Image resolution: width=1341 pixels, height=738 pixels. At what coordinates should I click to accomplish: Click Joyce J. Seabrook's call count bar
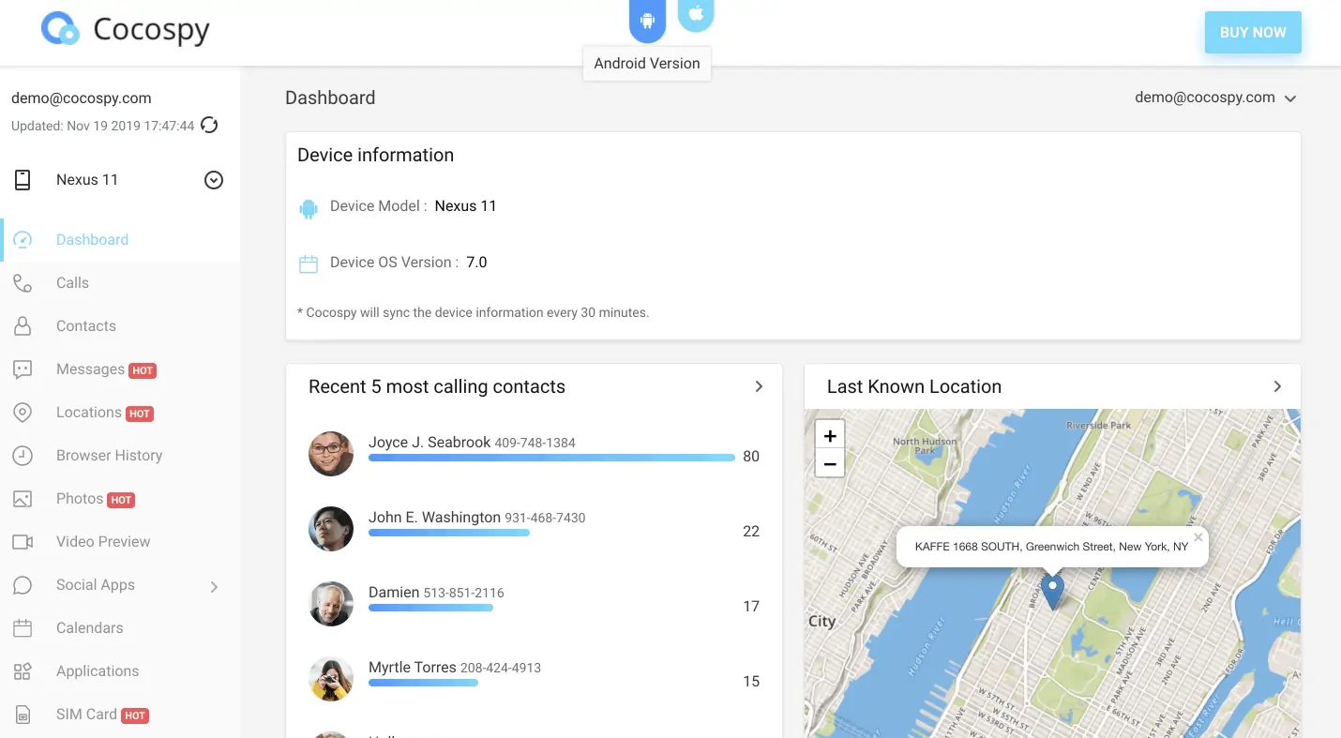pyautogui.click(x=551, y=458)
